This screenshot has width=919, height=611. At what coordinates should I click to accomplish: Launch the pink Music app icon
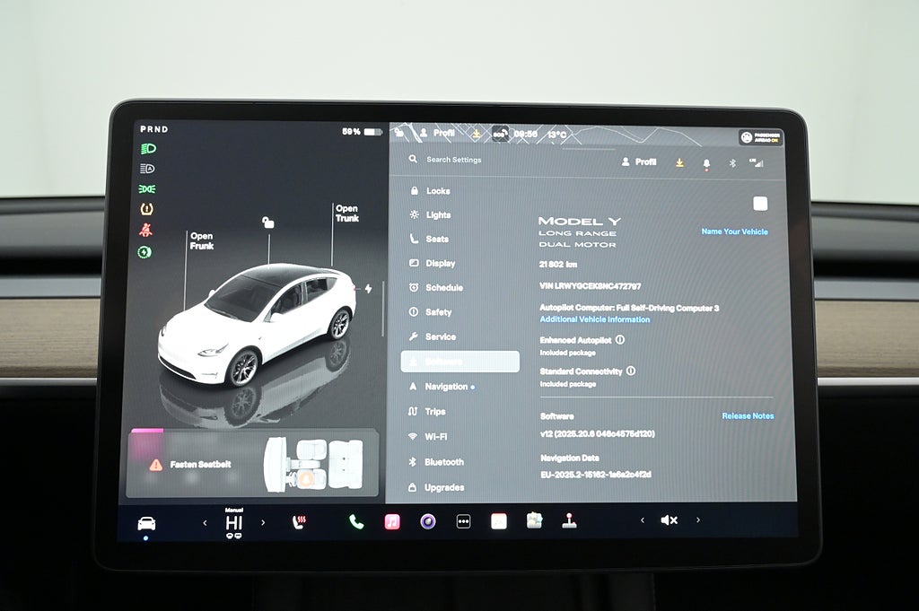point(392,521)
